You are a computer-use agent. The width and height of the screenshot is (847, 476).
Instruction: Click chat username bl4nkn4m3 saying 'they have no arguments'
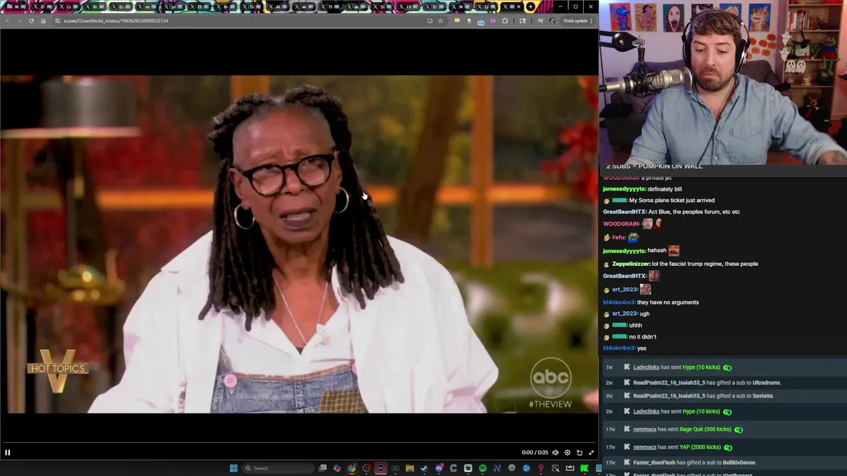point(619,302)
